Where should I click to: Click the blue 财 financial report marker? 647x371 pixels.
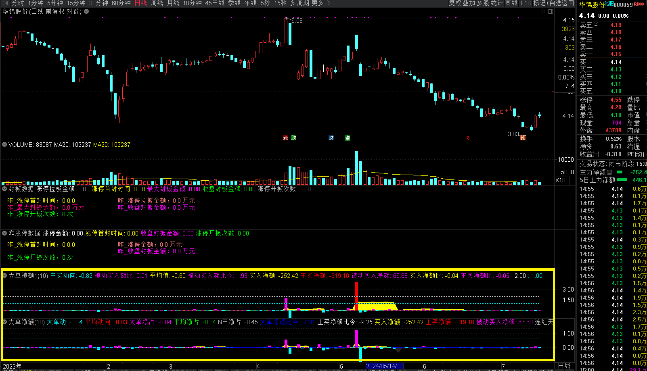tap(331, 138)
